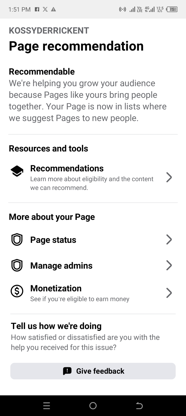Open the Page status menu item
Screen dimensions: 186x416
53,240
